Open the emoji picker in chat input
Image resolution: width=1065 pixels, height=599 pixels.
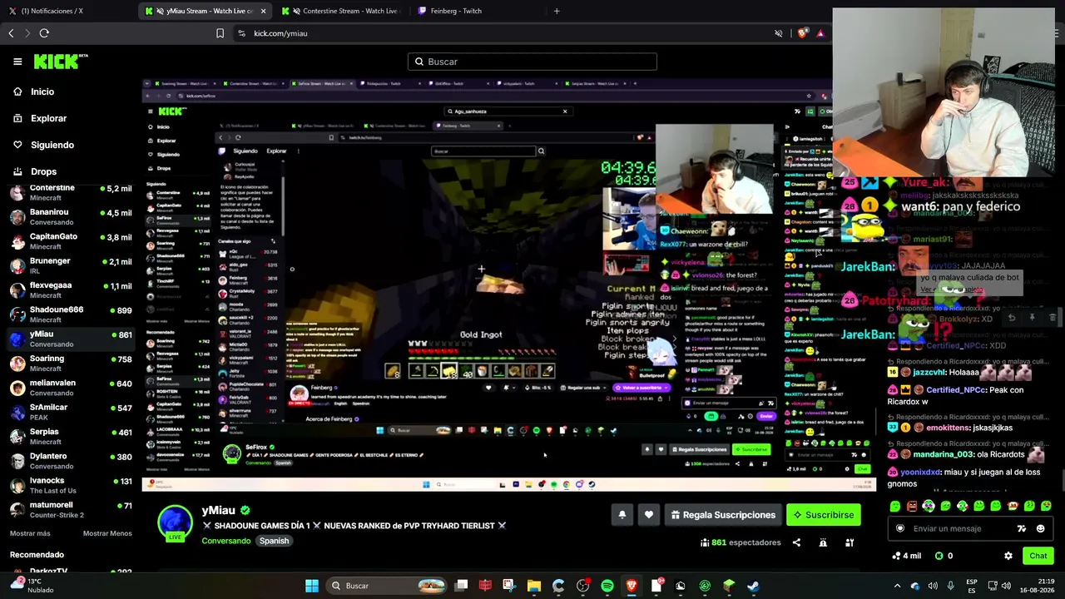(1040, 528)
